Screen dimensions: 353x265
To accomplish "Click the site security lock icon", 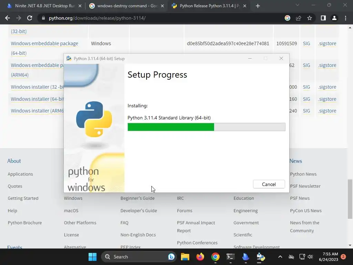I will [x=43, y=18].
